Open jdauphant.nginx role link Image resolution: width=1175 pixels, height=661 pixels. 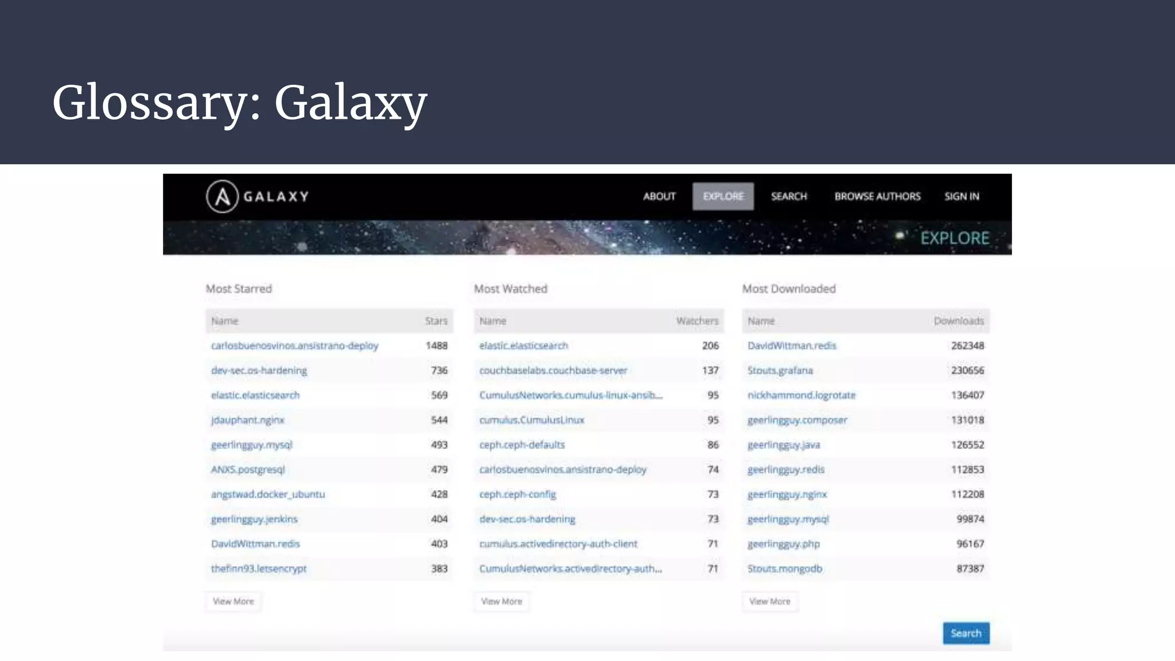(247, 420)
